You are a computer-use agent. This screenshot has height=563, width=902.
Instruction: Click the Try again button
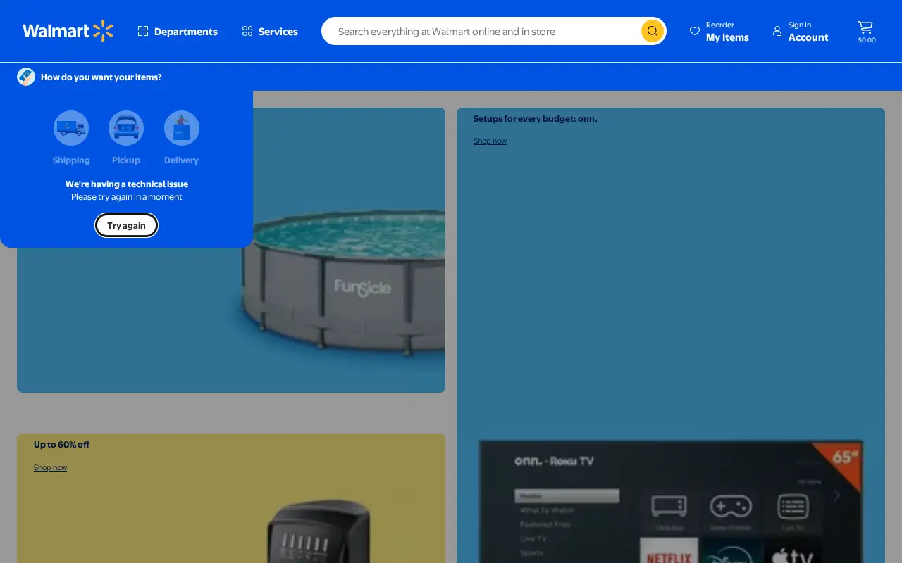[127, 225]
